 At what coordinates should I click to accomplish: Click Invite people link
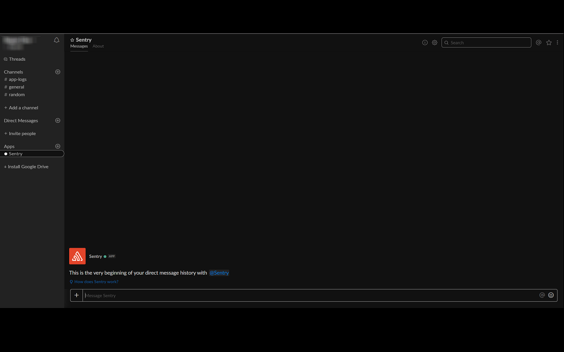(x=20, y=133)
